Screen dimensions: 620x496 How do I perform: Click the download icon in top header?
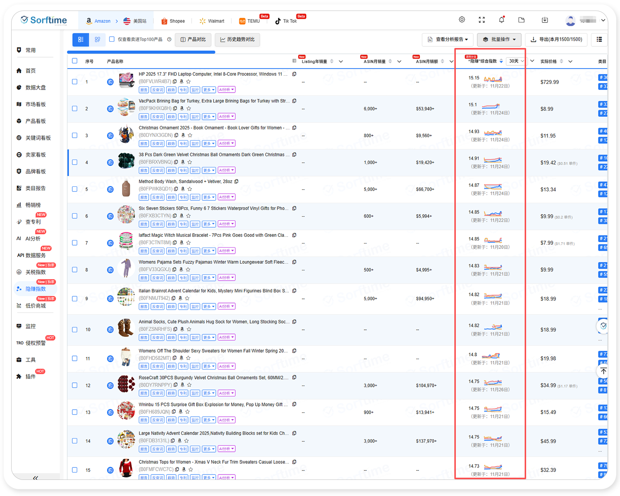click(545, 20)
